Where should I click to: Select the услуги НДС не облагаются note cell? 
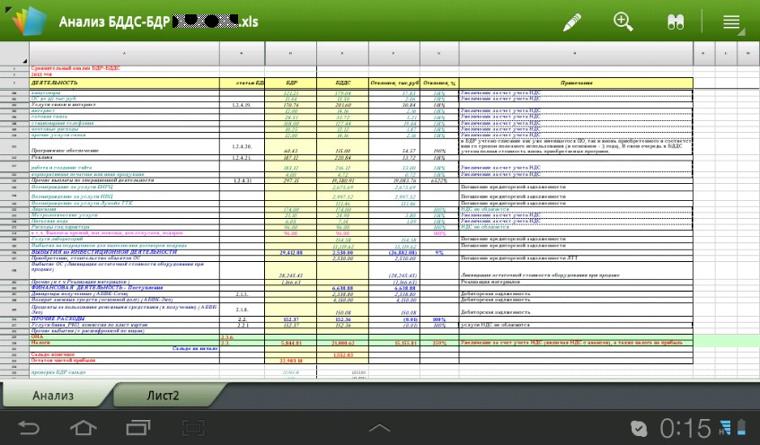576,325
